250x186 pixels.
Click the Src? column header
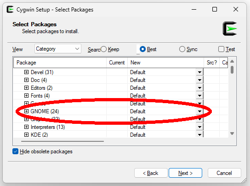coord(212,63)
